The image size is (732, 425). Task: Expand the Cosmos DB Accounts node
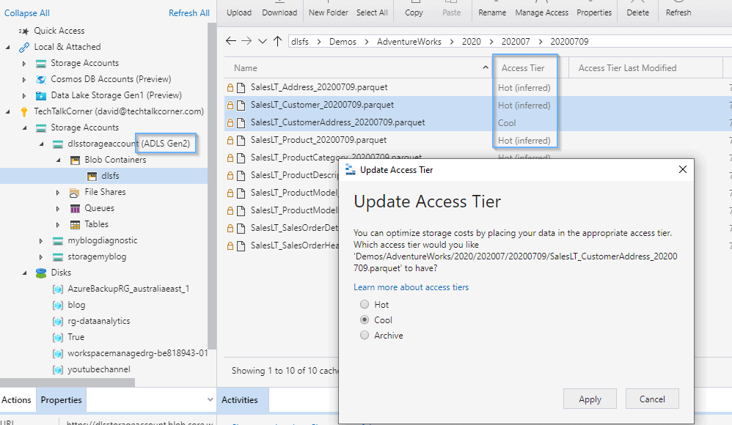tap(24, 80)
